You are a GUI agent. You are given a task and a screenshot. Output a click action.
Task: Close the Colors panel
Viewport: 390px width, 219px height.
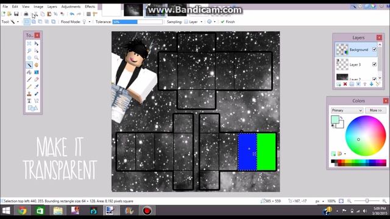tap(386, 100)
